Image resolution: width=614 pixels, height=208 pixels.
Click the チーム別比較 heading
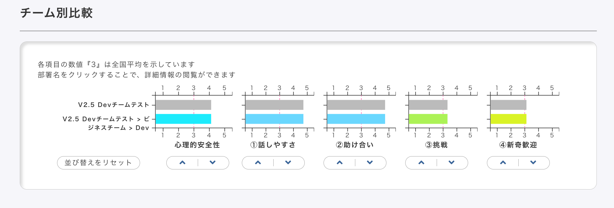56,13
